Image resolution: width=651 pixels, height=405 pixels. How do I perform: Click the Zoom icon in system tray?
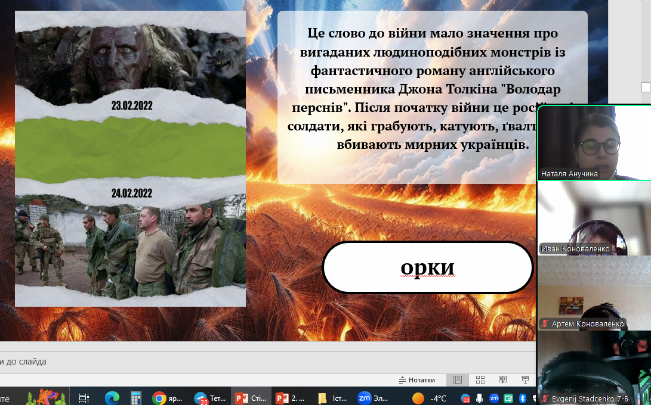[x=493, y=398]
